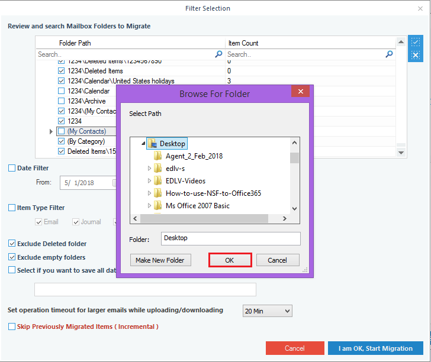Click folder tree horizontal scrollbar thumb
431x362 pixels.
(x=204, y=219)
